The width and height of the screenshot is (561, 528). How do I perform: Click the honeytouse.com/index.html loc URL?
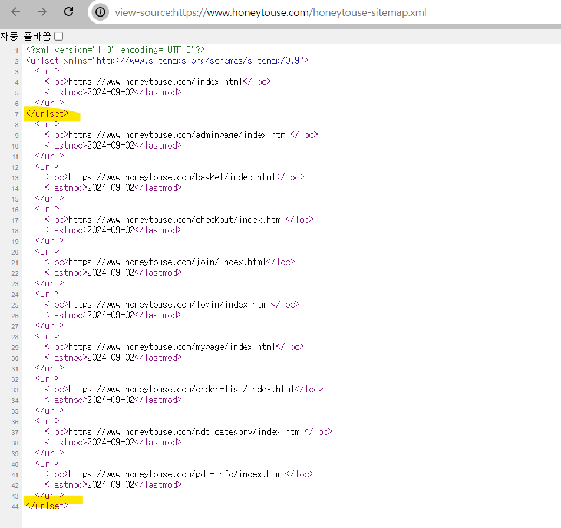[155, 81]
